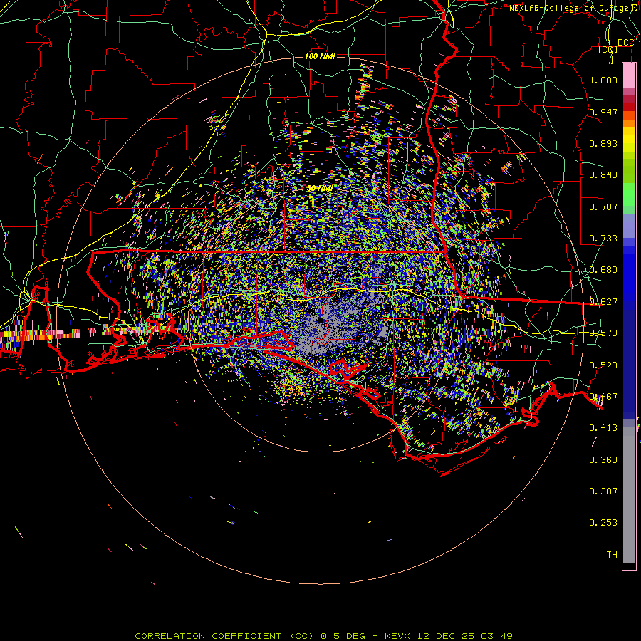Image resolution: width=641 pixels, height=641 pixels.
Task: Click the 1.000 legend value
Action: (603, 80)
